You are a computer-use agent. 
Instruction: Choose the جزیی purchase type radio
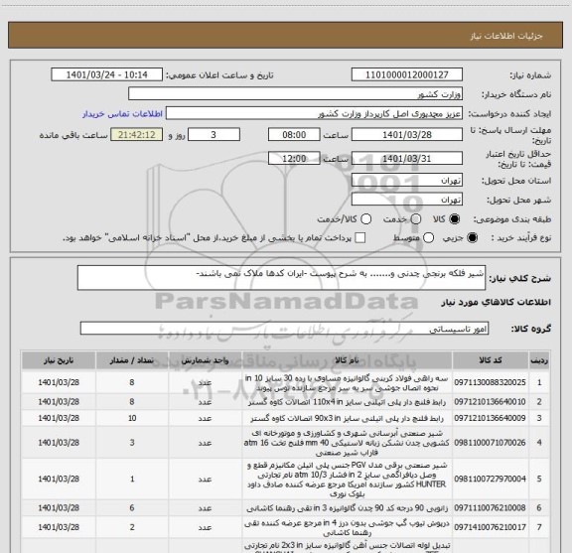[x=473, y=238]
